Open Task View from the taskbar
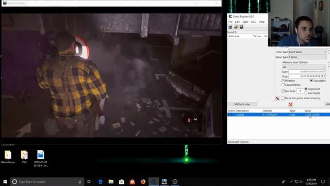Viewport: 330px width, 186px height. (x=89, y=181)
